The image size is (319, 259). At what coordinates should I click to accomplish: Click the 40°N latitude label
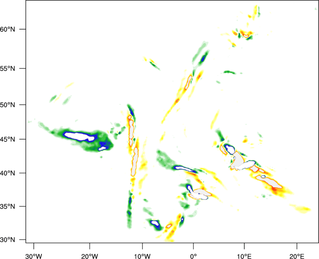[x=8, y=173]
